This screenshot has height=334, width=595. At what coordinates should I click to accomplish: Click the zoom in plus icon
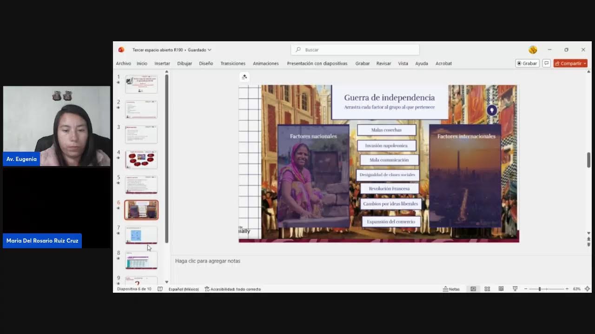[x=567, y=289]
